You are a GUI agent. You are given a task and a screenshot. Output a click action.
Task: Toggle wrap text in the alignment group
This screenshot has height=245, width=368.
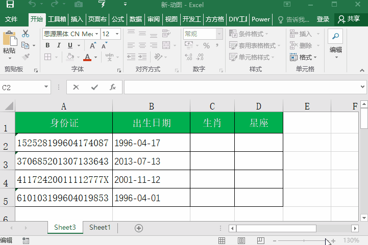pyautogui.click(x=166, y=34)
